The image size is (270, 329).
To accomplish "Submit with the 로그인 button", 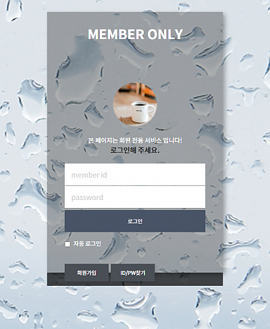I will pos(135,221).
